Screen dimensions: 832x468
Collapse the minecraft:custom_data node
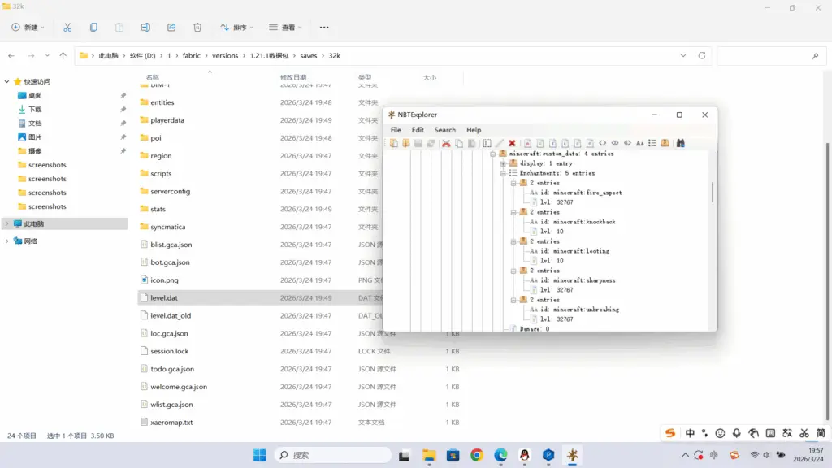[x=495, y=153]
